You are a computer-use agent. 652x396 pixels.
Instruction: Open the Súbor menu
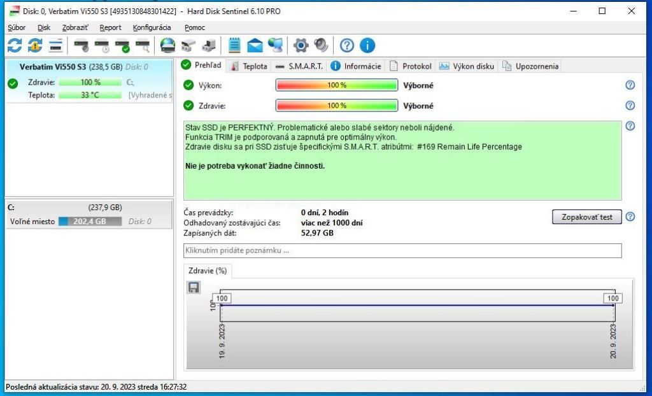pyautogui.click(x=17, y=27)
